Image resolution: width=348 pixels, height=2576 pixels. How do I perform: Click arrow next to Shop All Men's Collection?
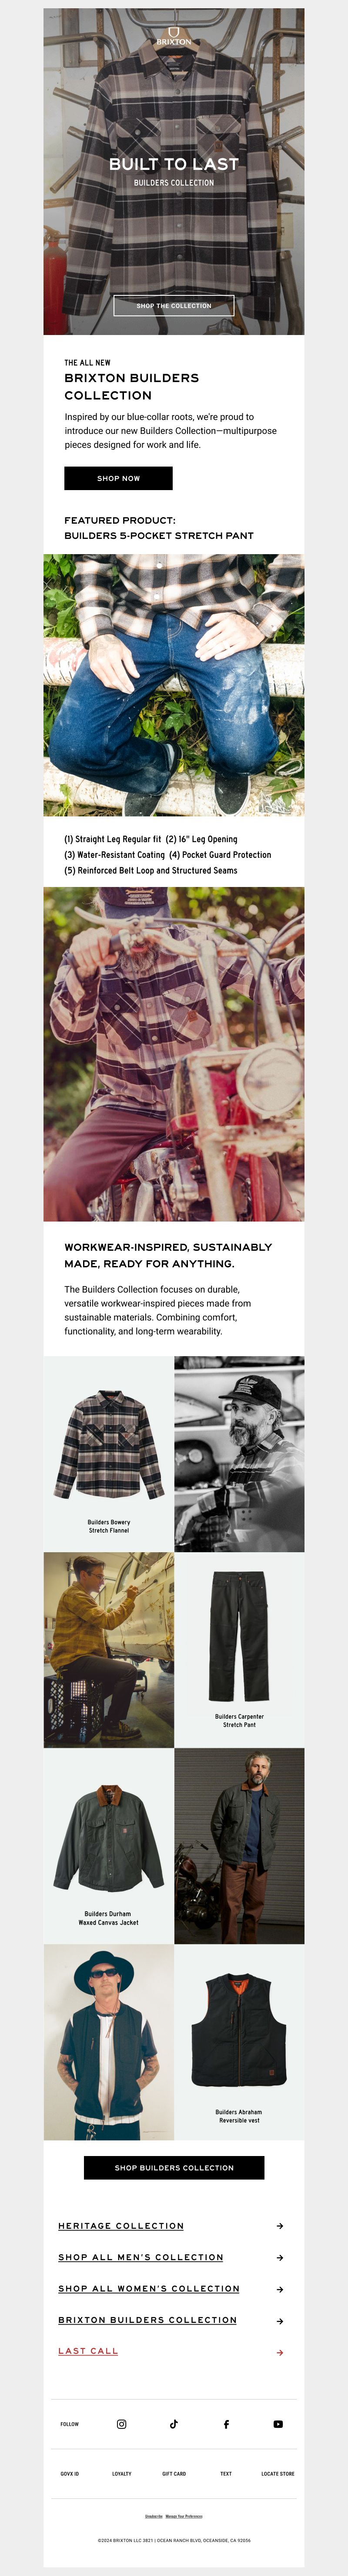click(x=279, y=2258)
